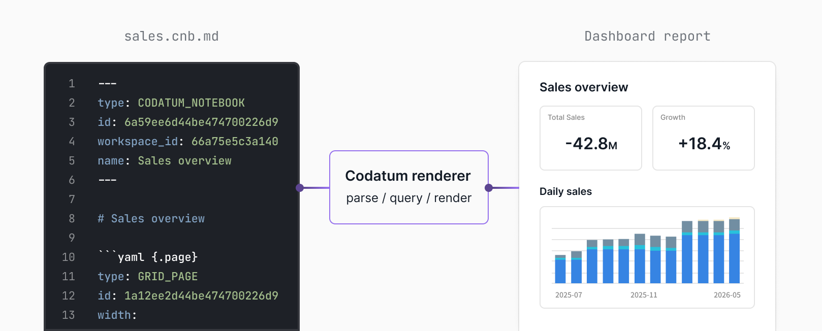Click the 'width:' line in code
Screen dimensions: 822x331
[x=117, y=315]
